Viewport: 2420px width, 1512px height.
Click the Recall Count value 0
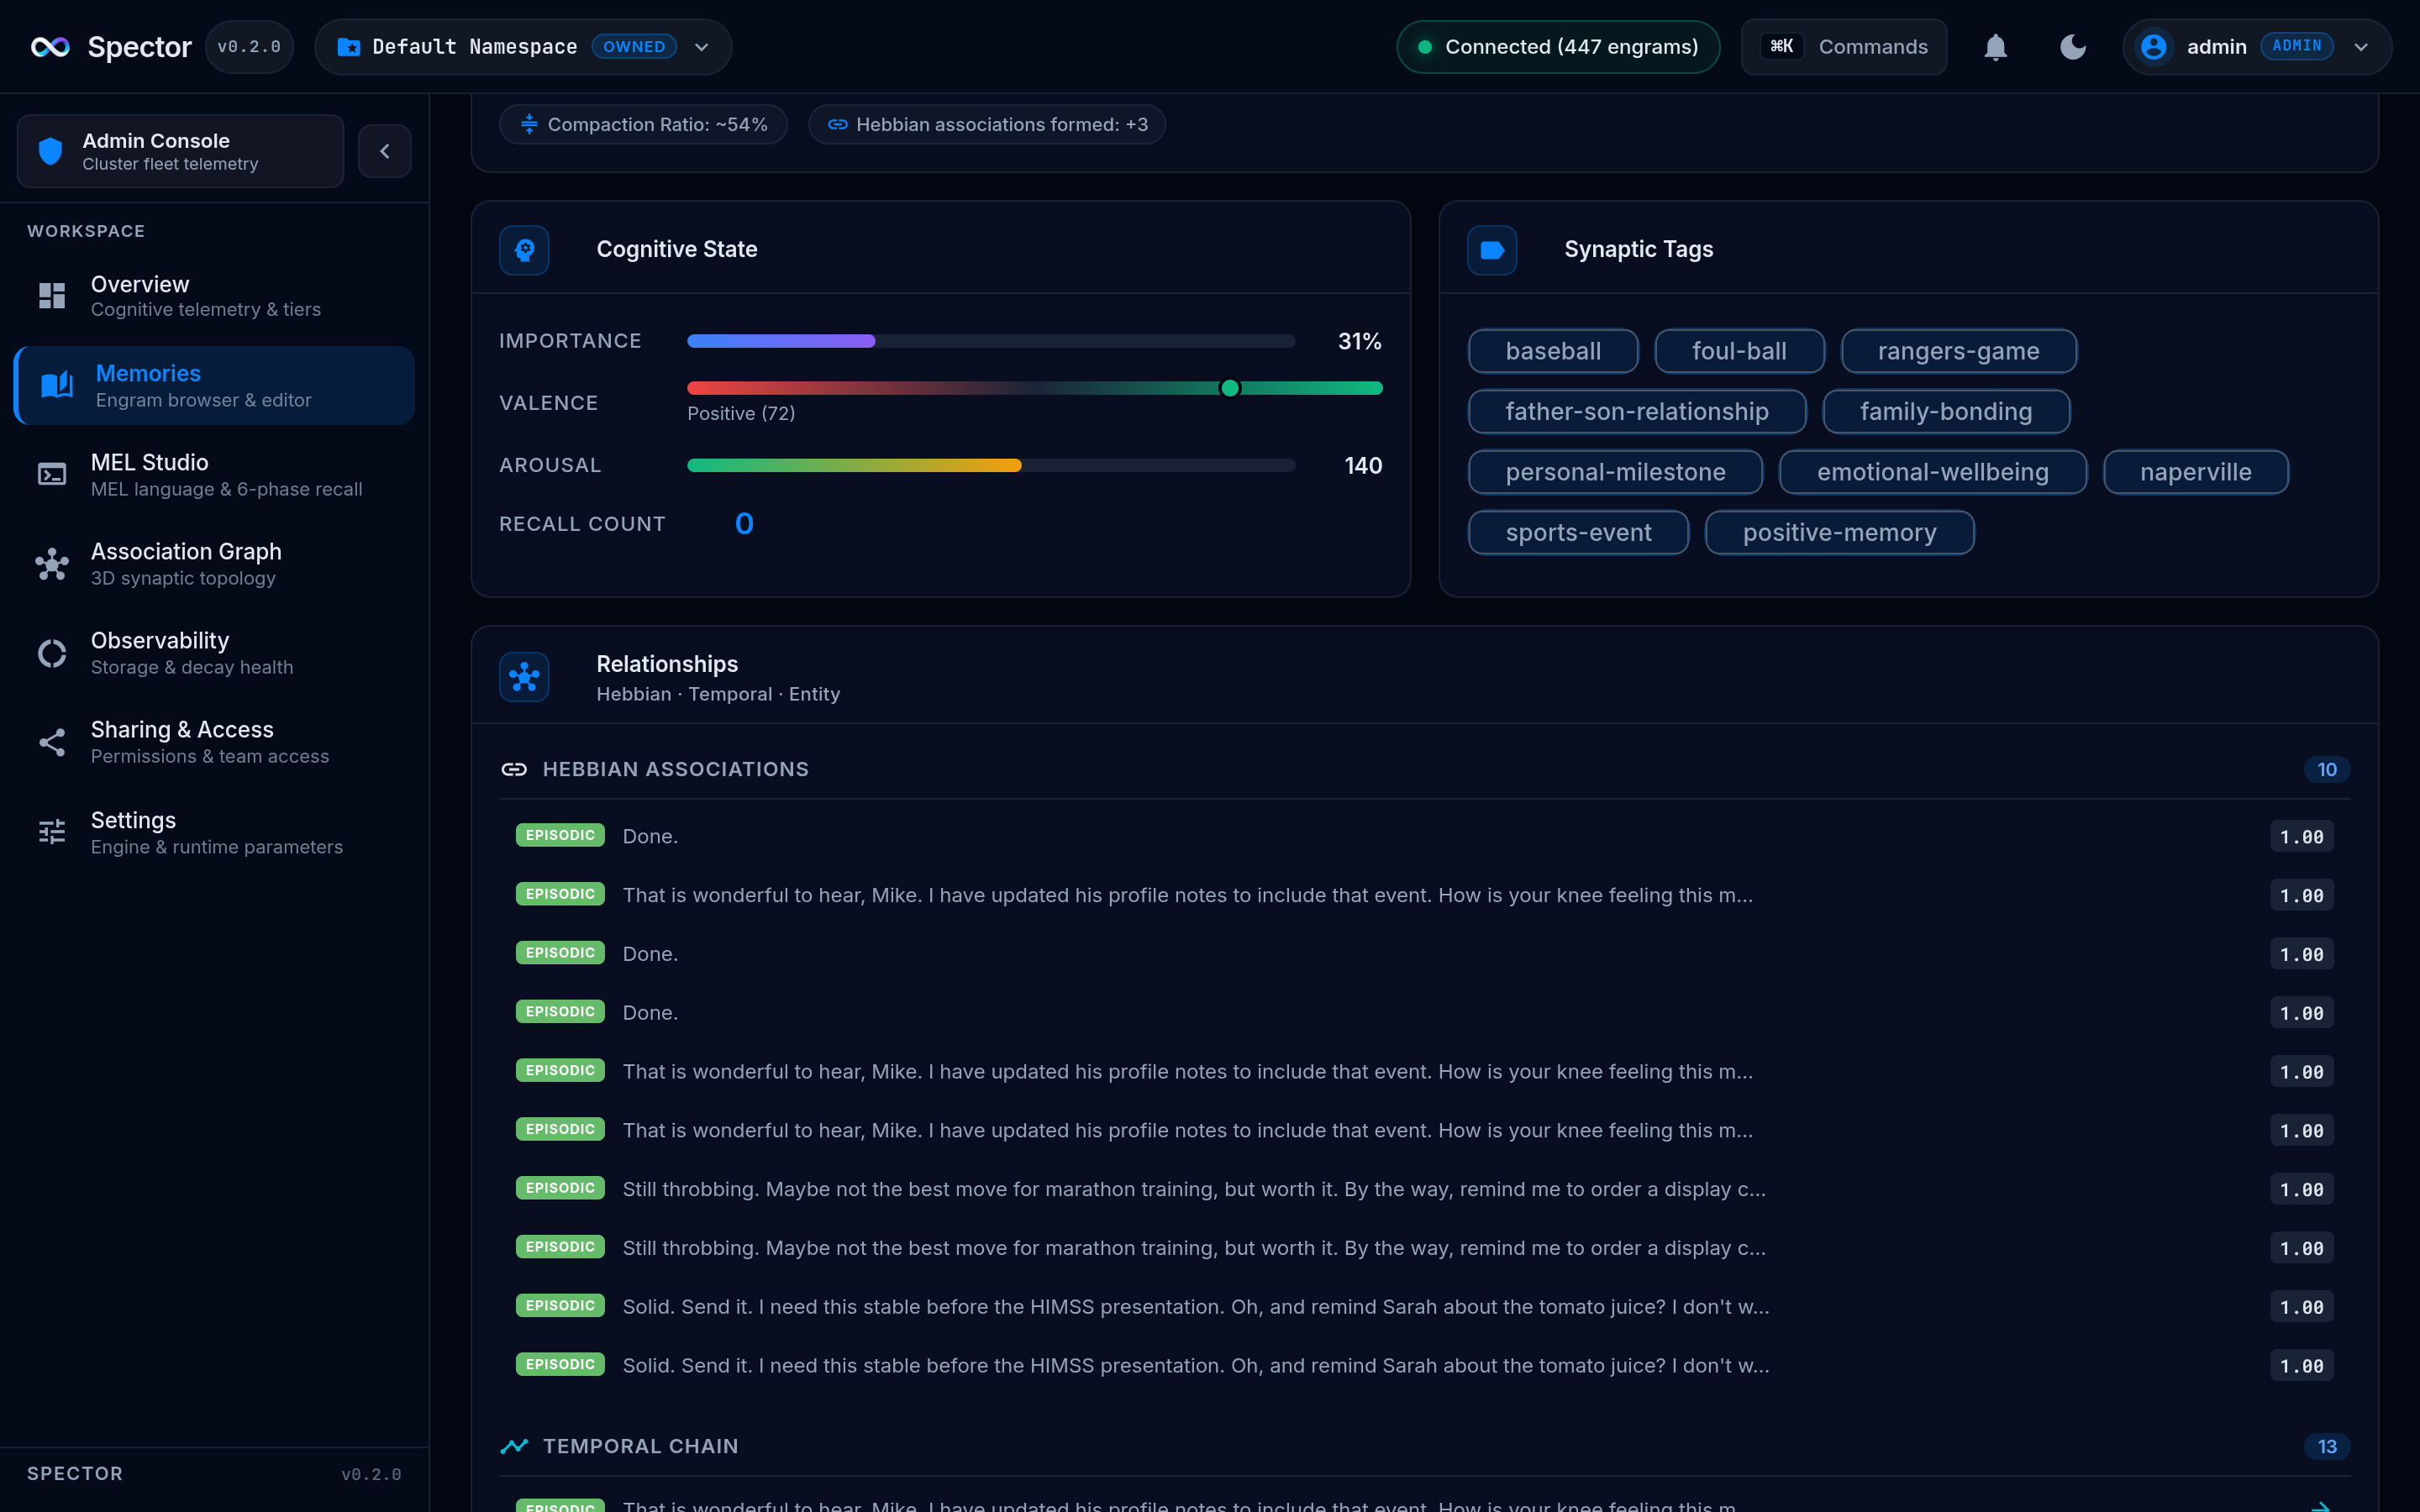pos(744,524)
